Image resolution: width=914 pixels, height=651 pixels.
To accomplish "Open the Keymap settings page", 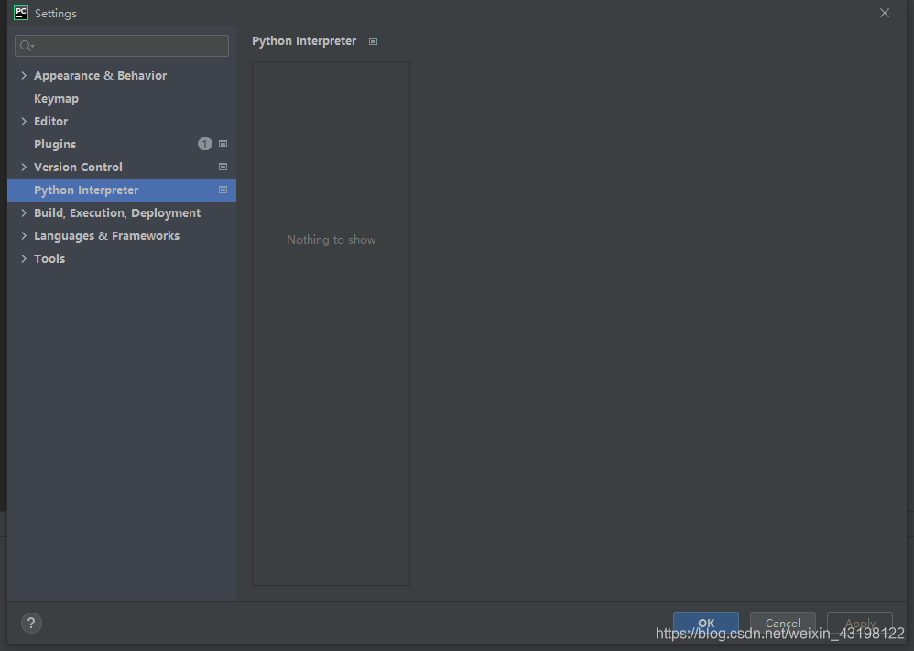I will 56,99.
